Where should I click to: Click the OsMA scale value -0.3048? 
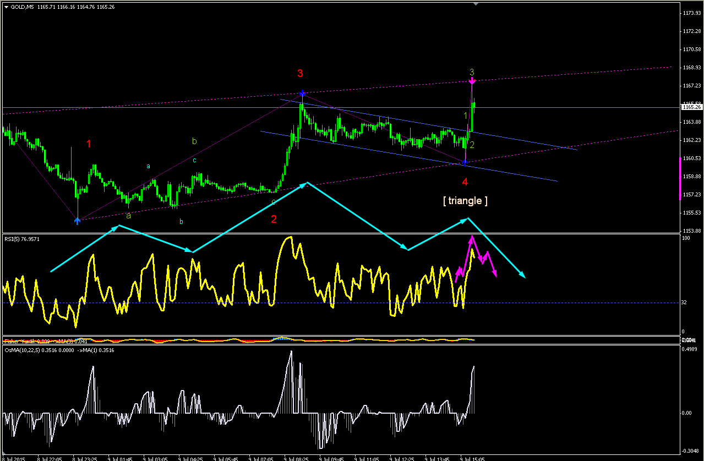[x=691, y=451]
